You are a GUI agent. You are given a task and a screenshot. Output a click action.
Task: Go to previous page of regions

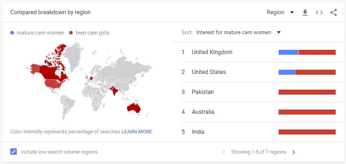(x=223, y=152)
